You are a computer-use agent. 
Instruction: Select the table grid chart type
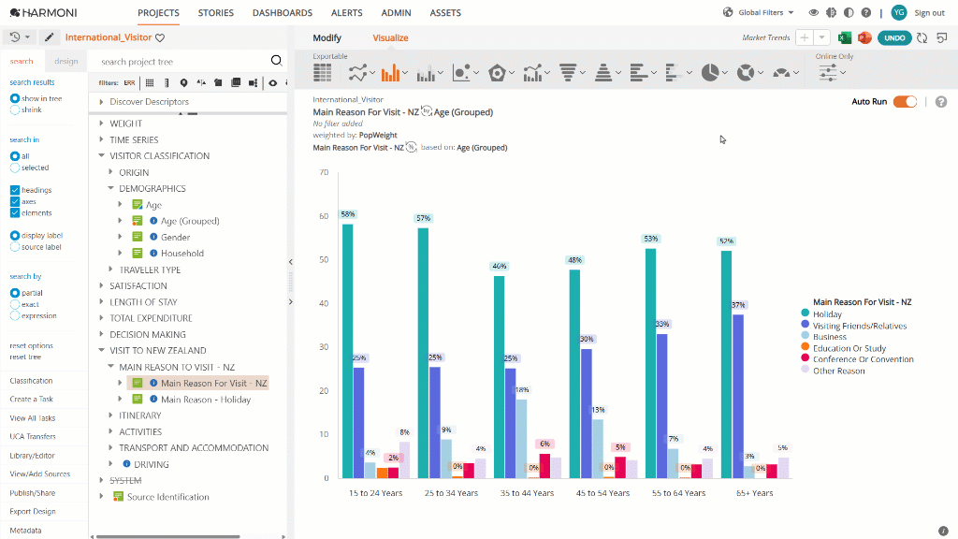click(322, 73)
